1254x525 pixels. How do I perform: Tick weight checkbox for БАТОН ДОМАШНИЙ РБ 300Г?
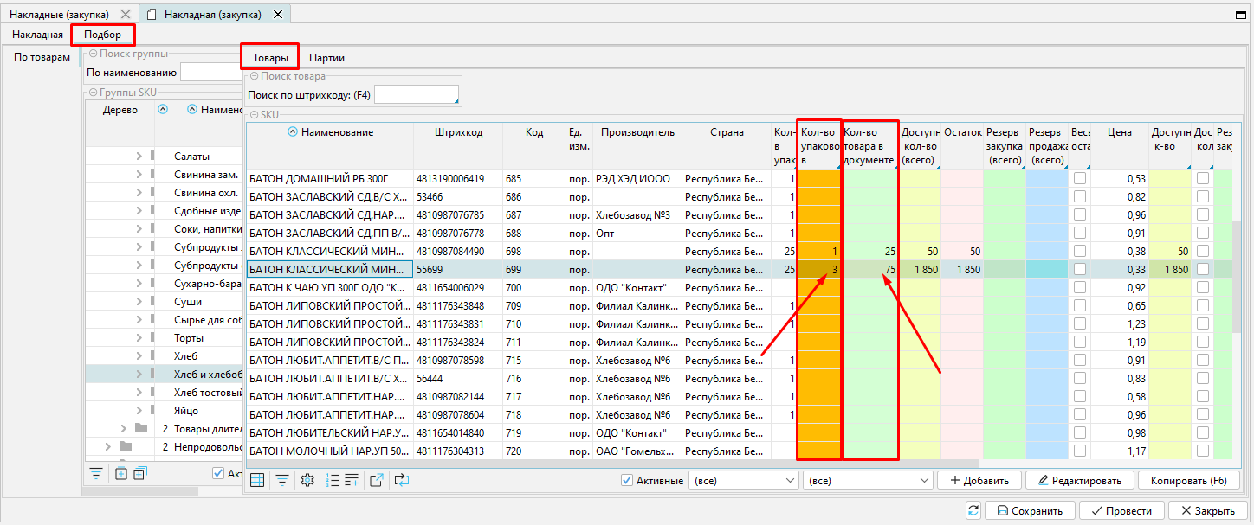click(x=1080, y=178)
